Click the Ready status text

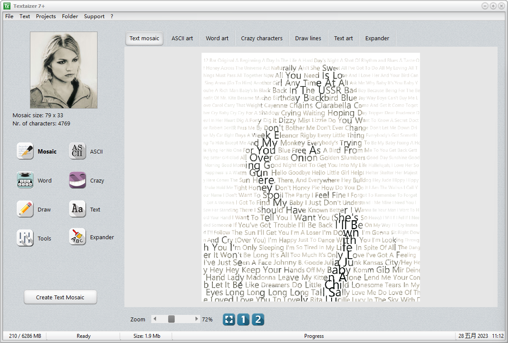click(84, 336)
